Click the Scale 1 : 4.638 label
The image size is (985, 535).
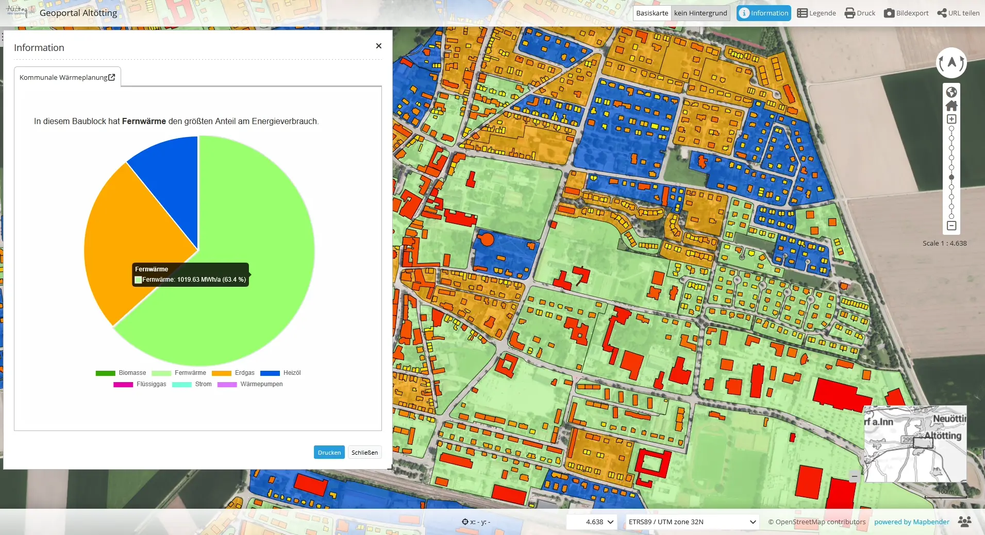coord(944,243)
